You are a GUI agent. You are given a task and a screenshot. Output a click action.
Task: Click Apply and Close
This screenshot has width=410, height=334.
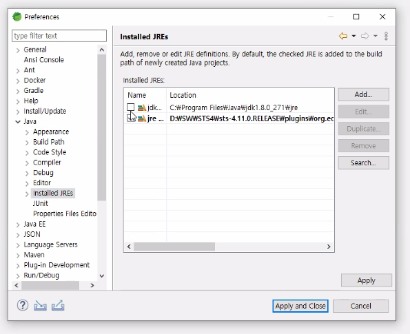tap(300, 306)
